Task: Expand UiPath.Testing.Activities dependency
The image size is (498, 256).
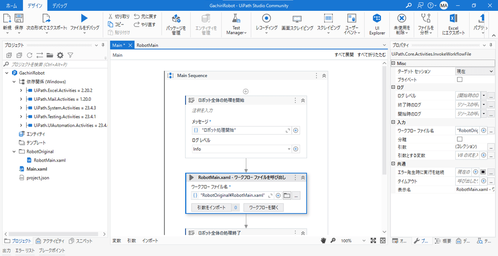Action: point(21,116)
